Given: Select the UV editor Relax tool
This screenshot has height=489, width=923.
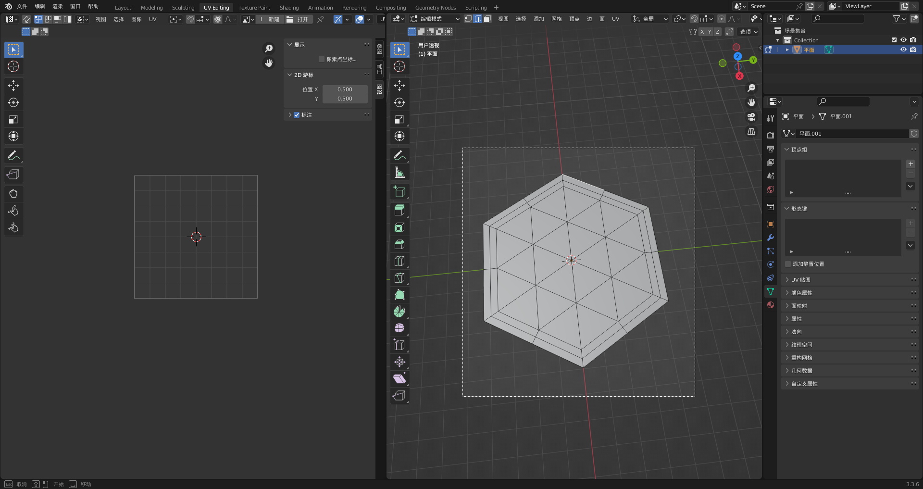Looking at the screenshot, I should (13, 211).
